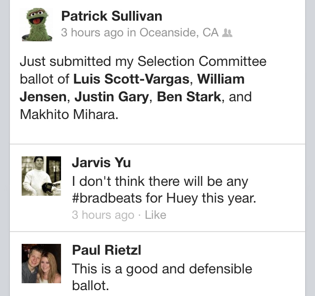Select the Ben Stark tagged name

(x=189, y=97)
